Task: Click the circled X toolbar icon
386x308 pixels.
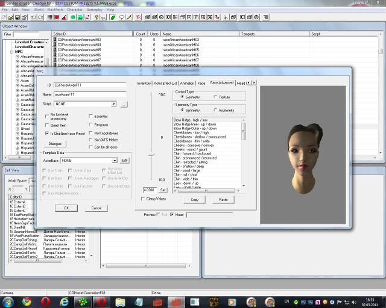Action: [x=161, y=17]
